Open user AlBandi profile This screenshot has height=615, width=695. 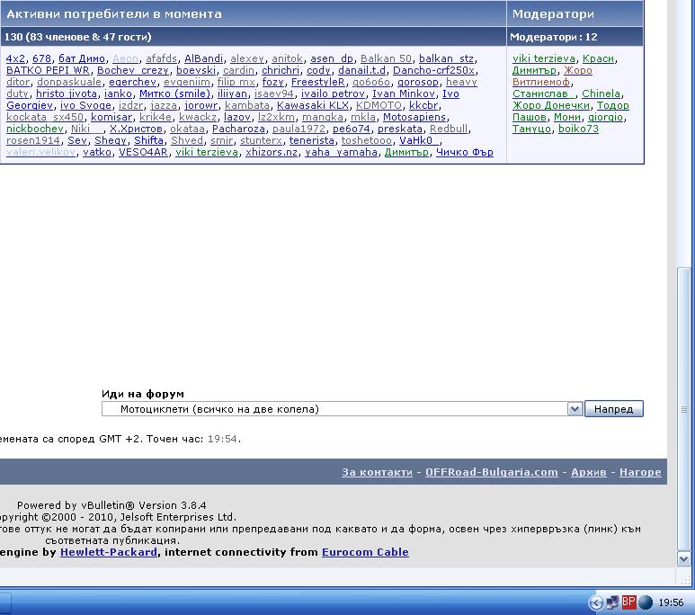pos(203,58)
